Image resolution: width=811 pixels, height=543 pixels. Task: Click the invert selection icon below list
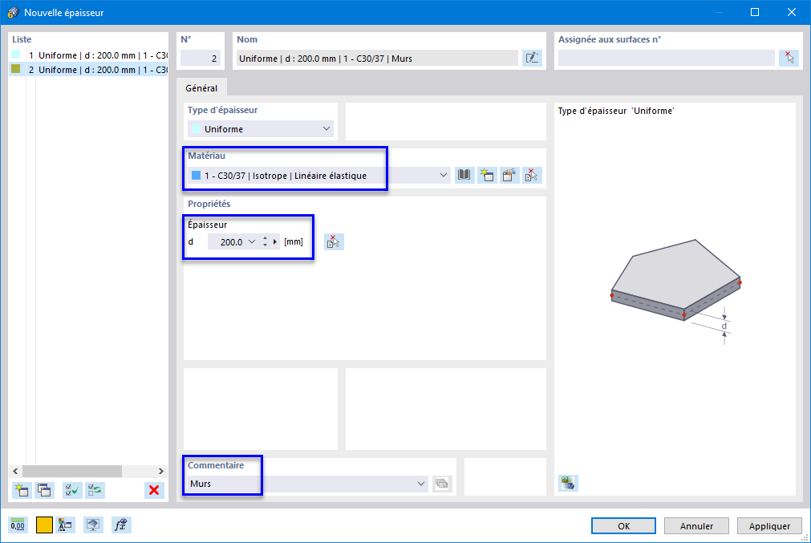95,490
